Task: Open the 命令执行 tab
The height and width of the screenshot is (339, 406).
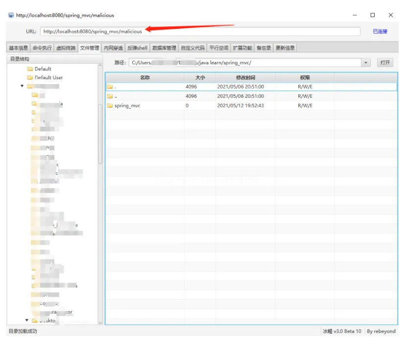Action: (x=42, y=48)
